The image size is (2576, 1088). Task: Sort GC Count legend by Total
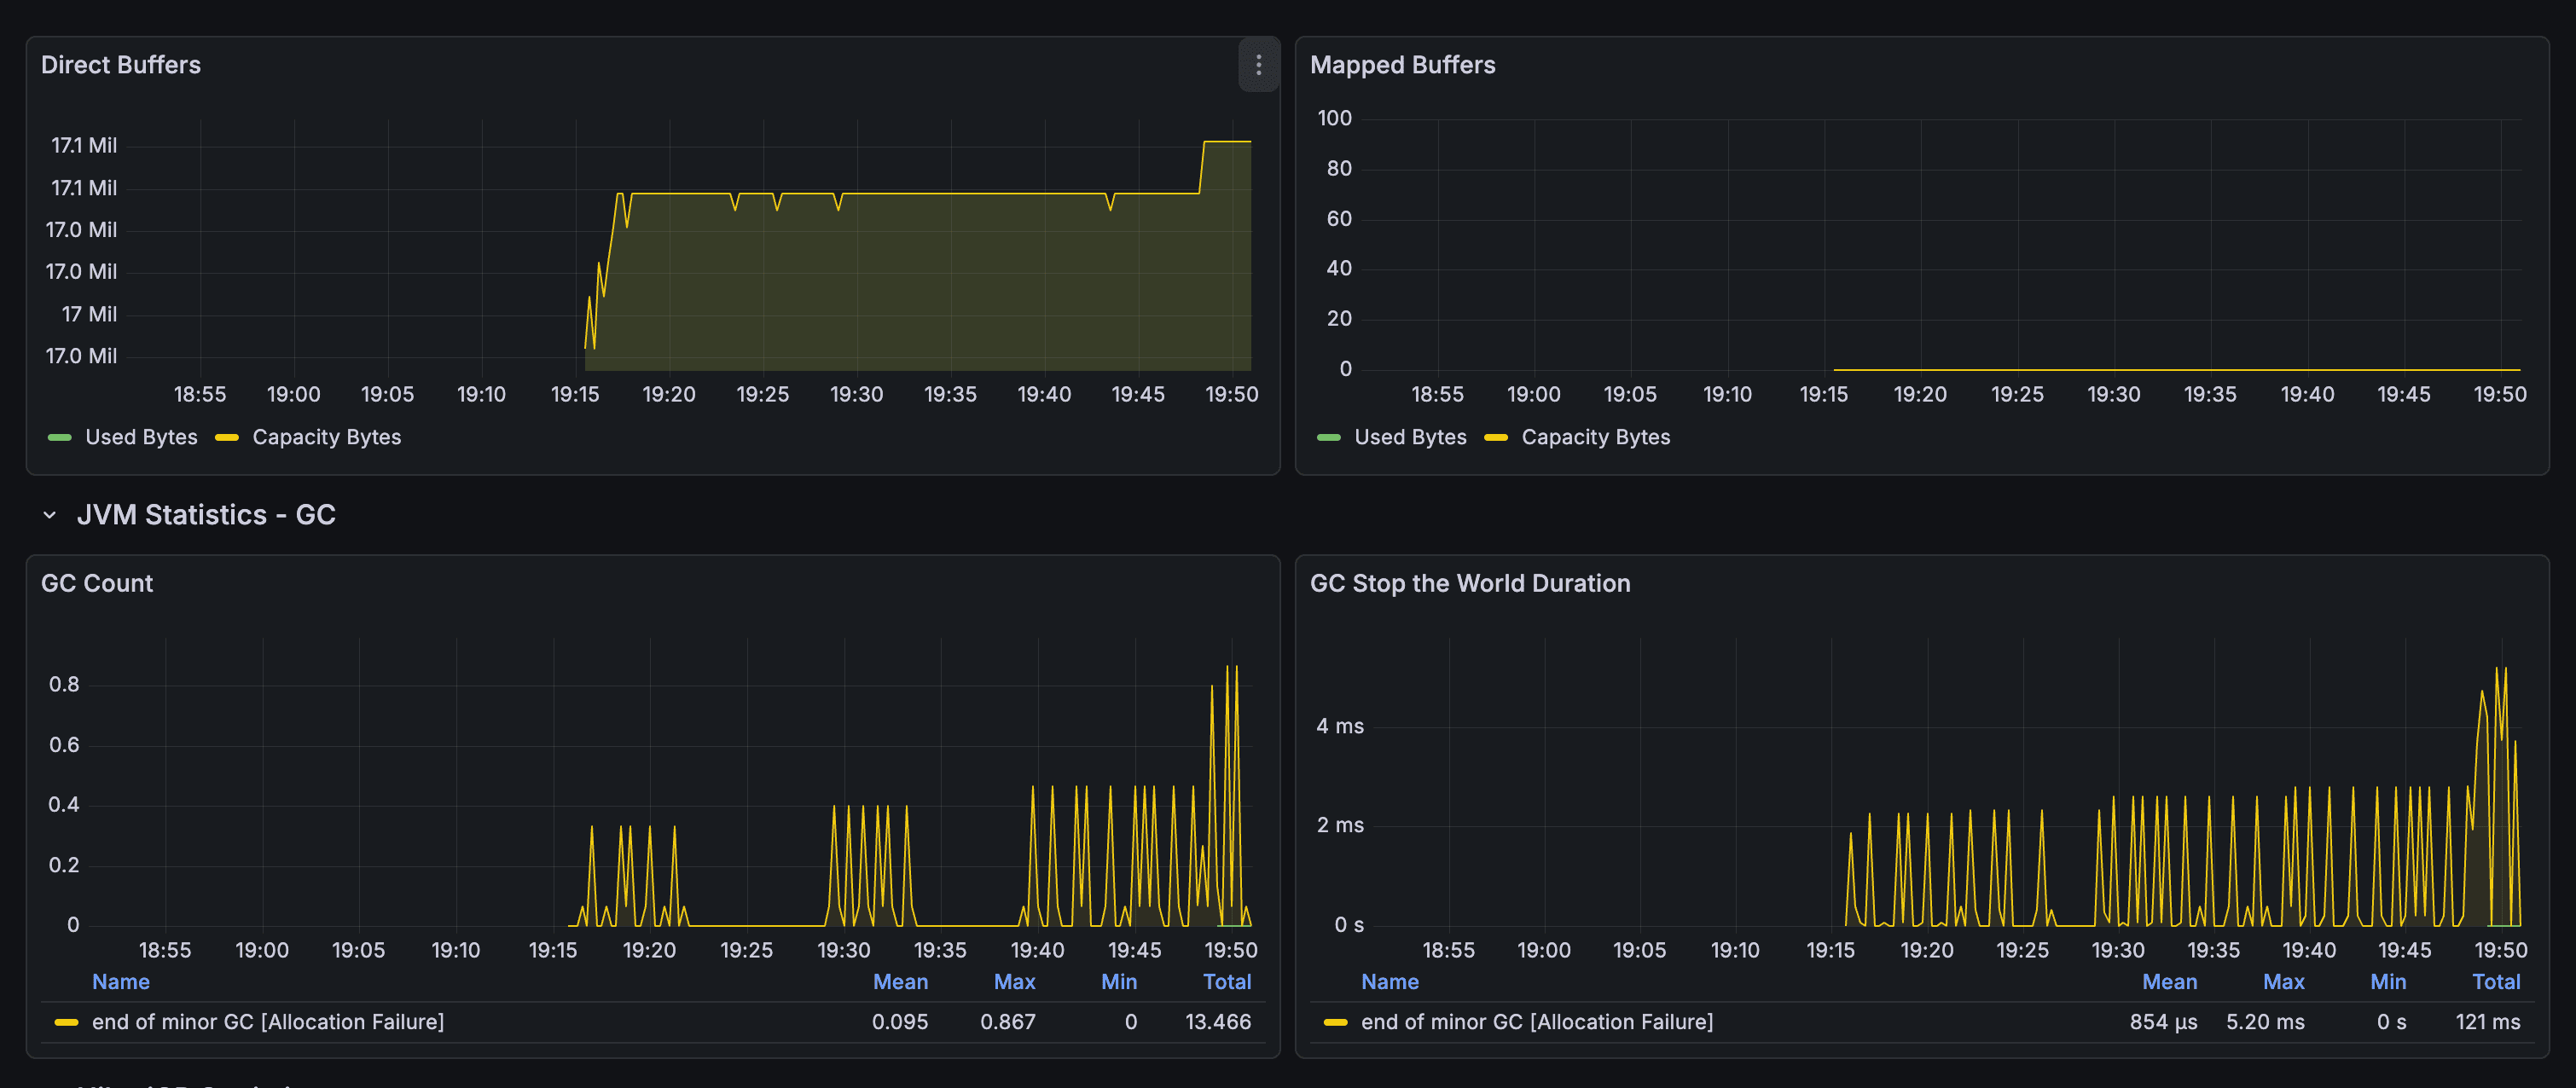[x=1226, y=982]
